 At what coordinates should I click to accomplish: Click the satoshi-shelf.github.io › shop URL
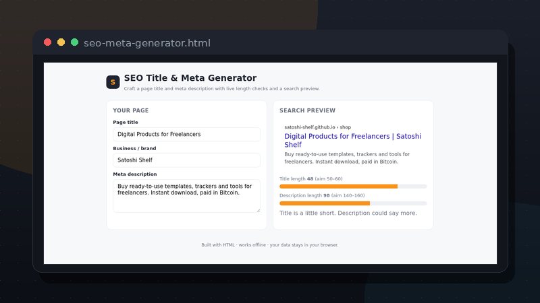[x=317, y=127]
